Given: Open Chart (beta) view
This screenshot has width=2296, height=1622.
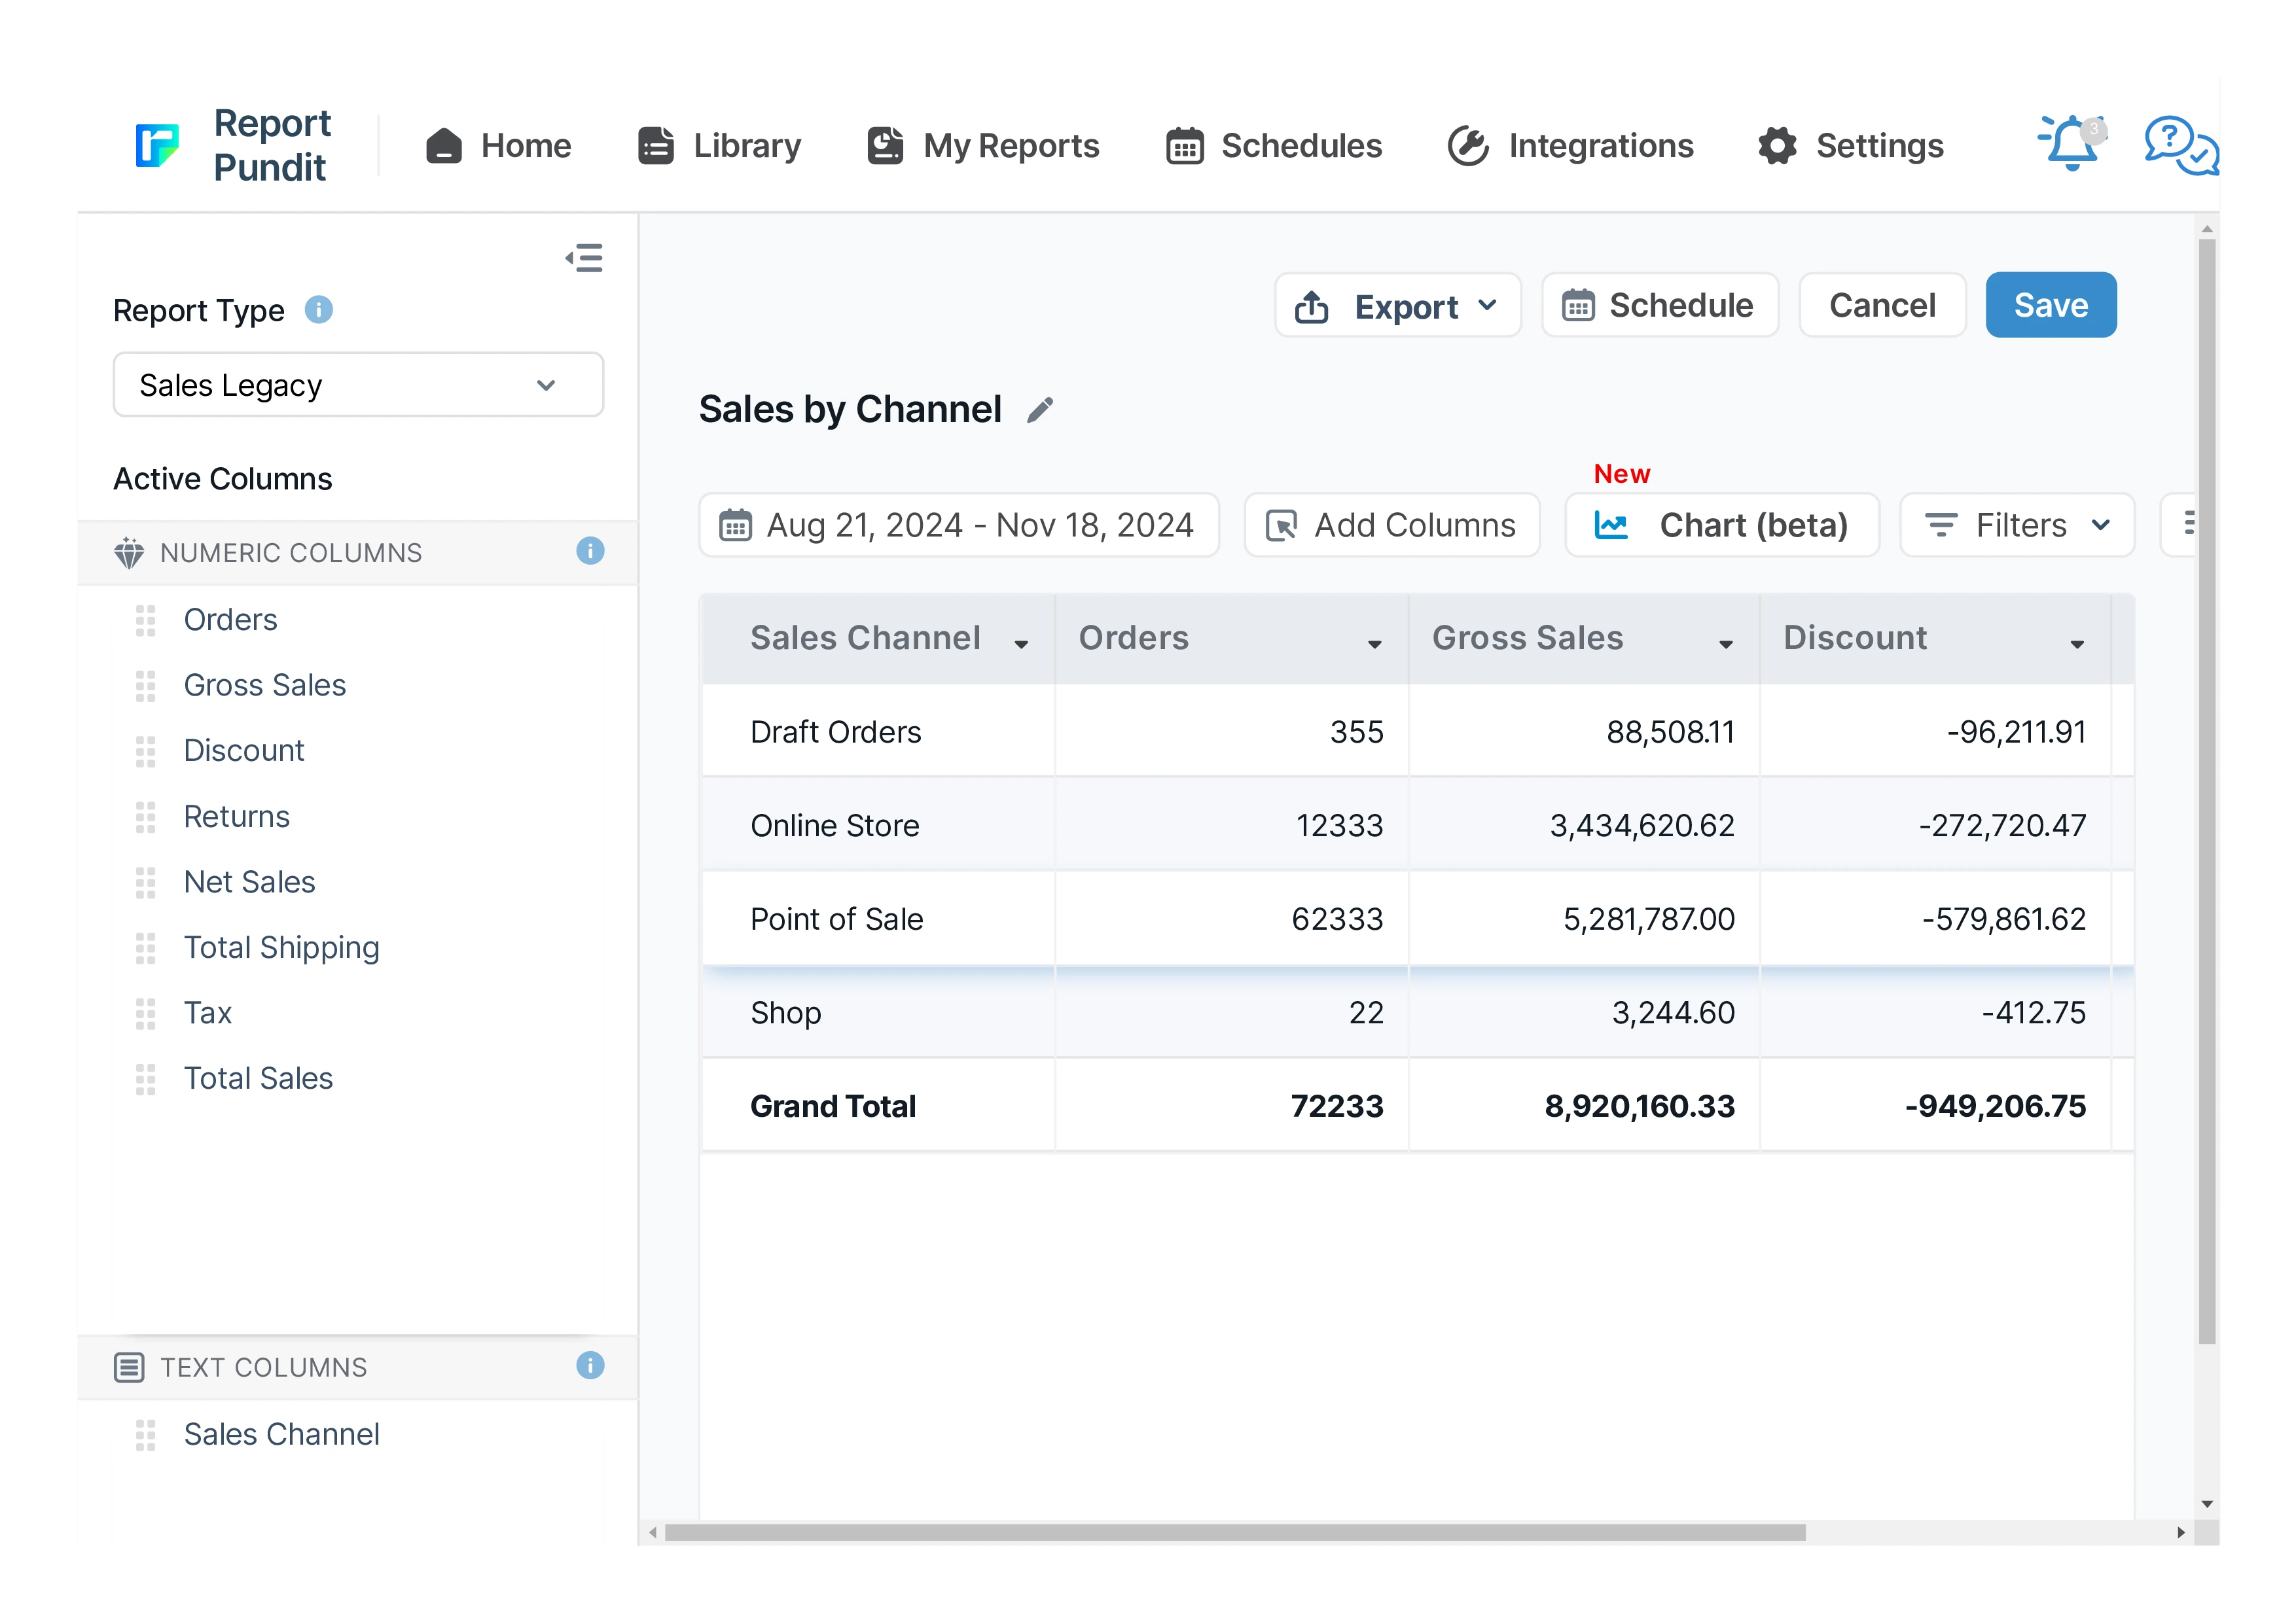Looking at the screenshot, I should 1722,525.
